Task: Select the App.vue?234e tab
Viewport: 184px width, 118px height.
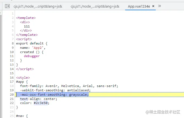Action: tap(139, 6)
